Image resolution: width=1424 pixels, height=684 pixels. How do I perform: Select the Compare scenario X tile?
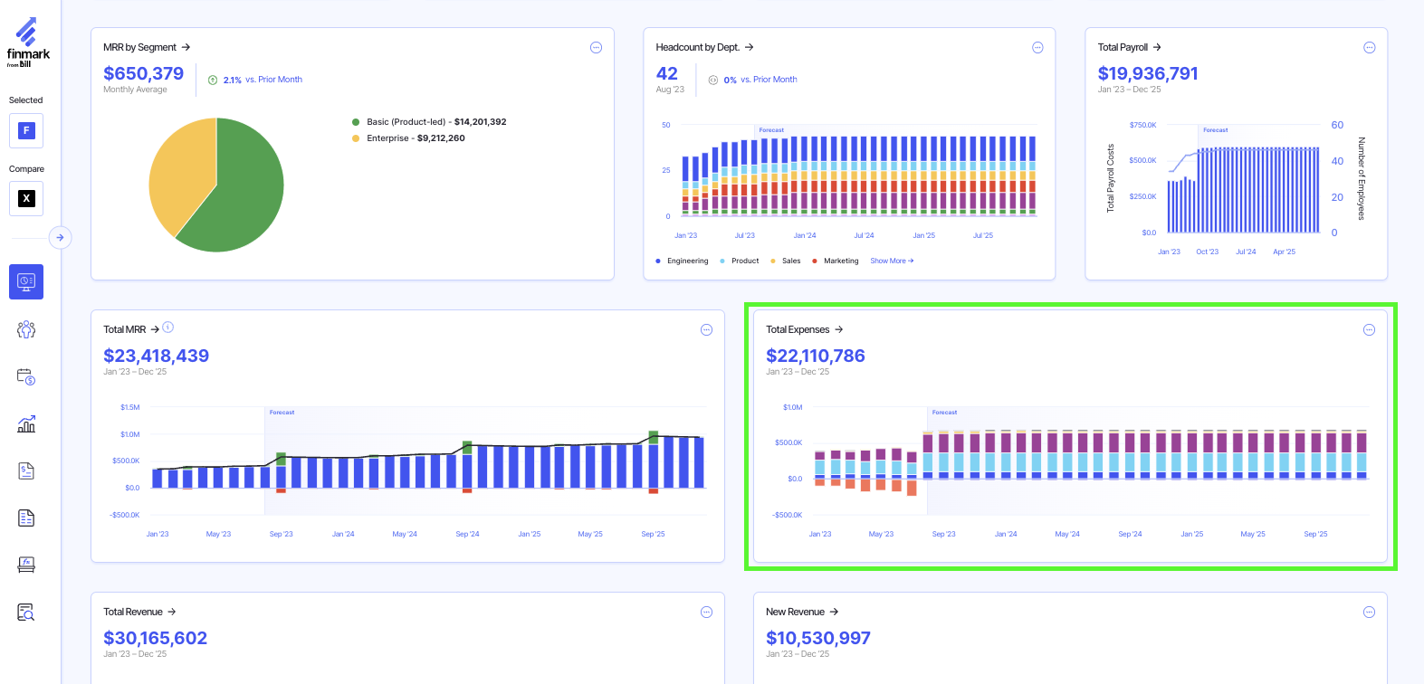26,199
